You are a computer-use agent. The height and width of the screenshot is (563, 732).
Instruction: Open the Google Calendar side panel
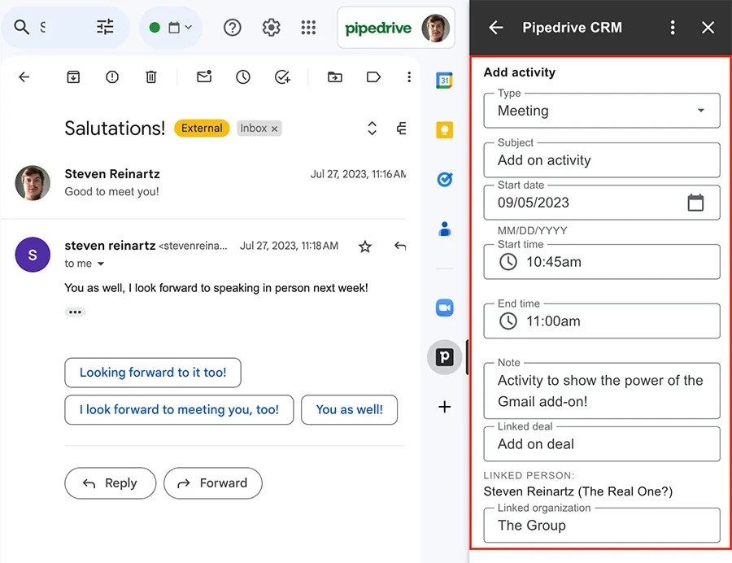pyautogui.click(x=444, y=81)
